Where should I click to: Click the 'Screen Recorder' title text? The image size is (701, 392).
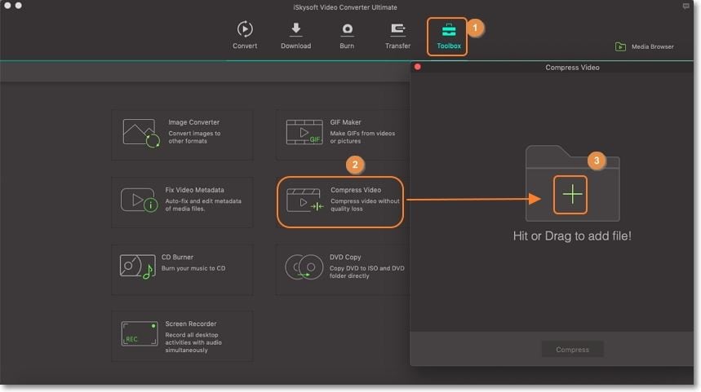tap(190, 324)
